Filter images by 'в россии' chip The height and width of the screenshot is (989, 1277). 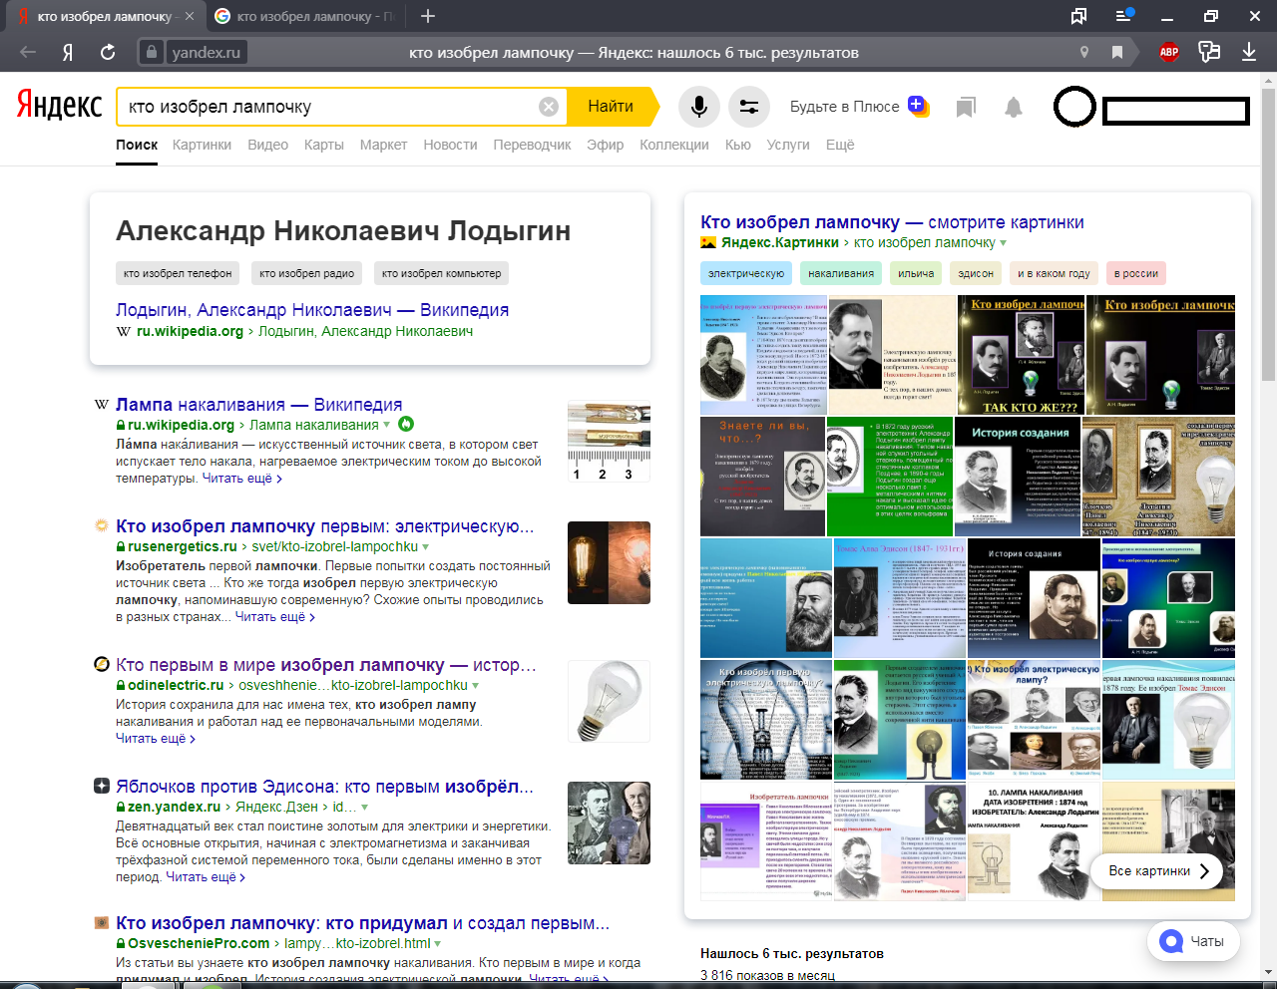[1136, 273]
